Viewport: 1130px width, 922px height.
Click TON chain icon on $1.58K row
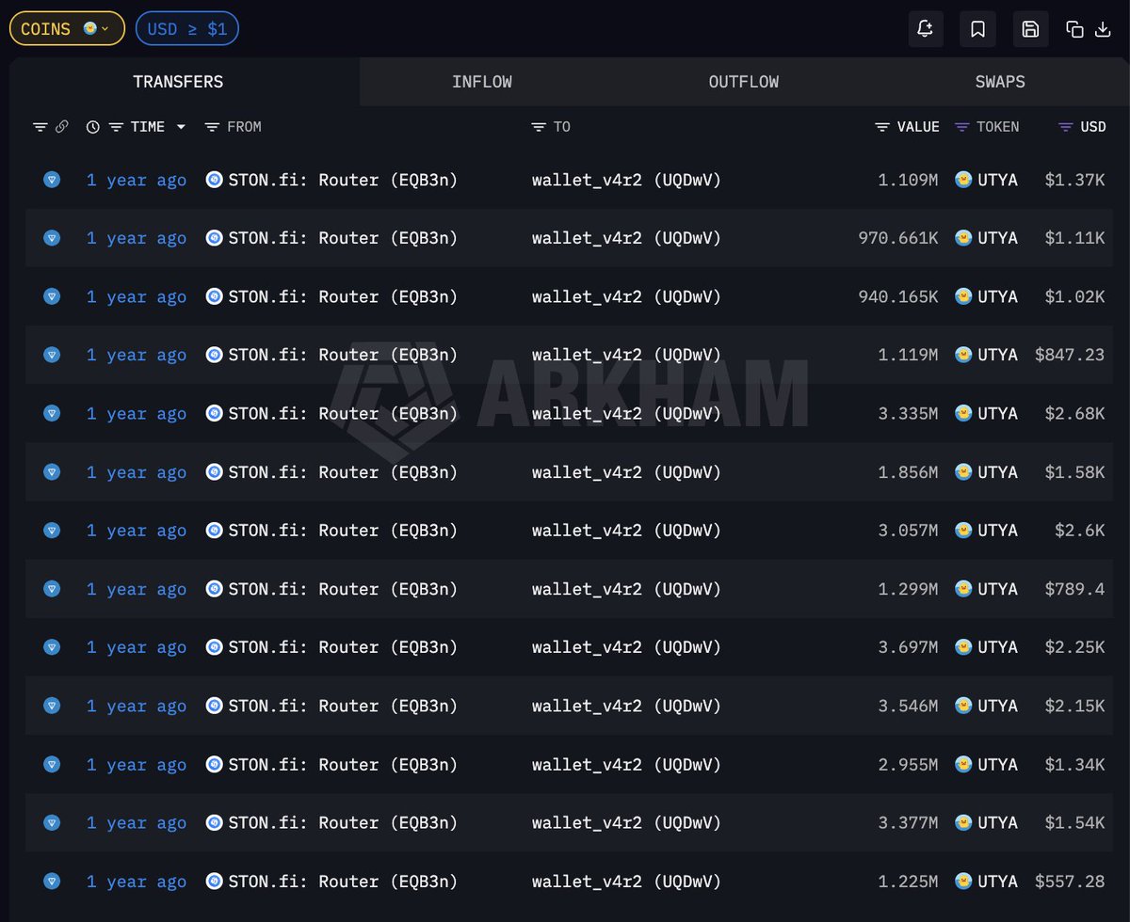coord(52,471)
